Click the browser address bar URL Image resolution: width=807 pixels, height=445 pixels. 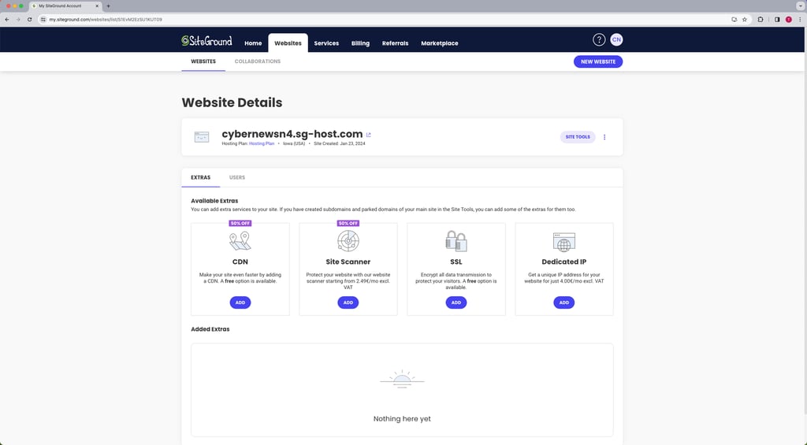(106, 20)
